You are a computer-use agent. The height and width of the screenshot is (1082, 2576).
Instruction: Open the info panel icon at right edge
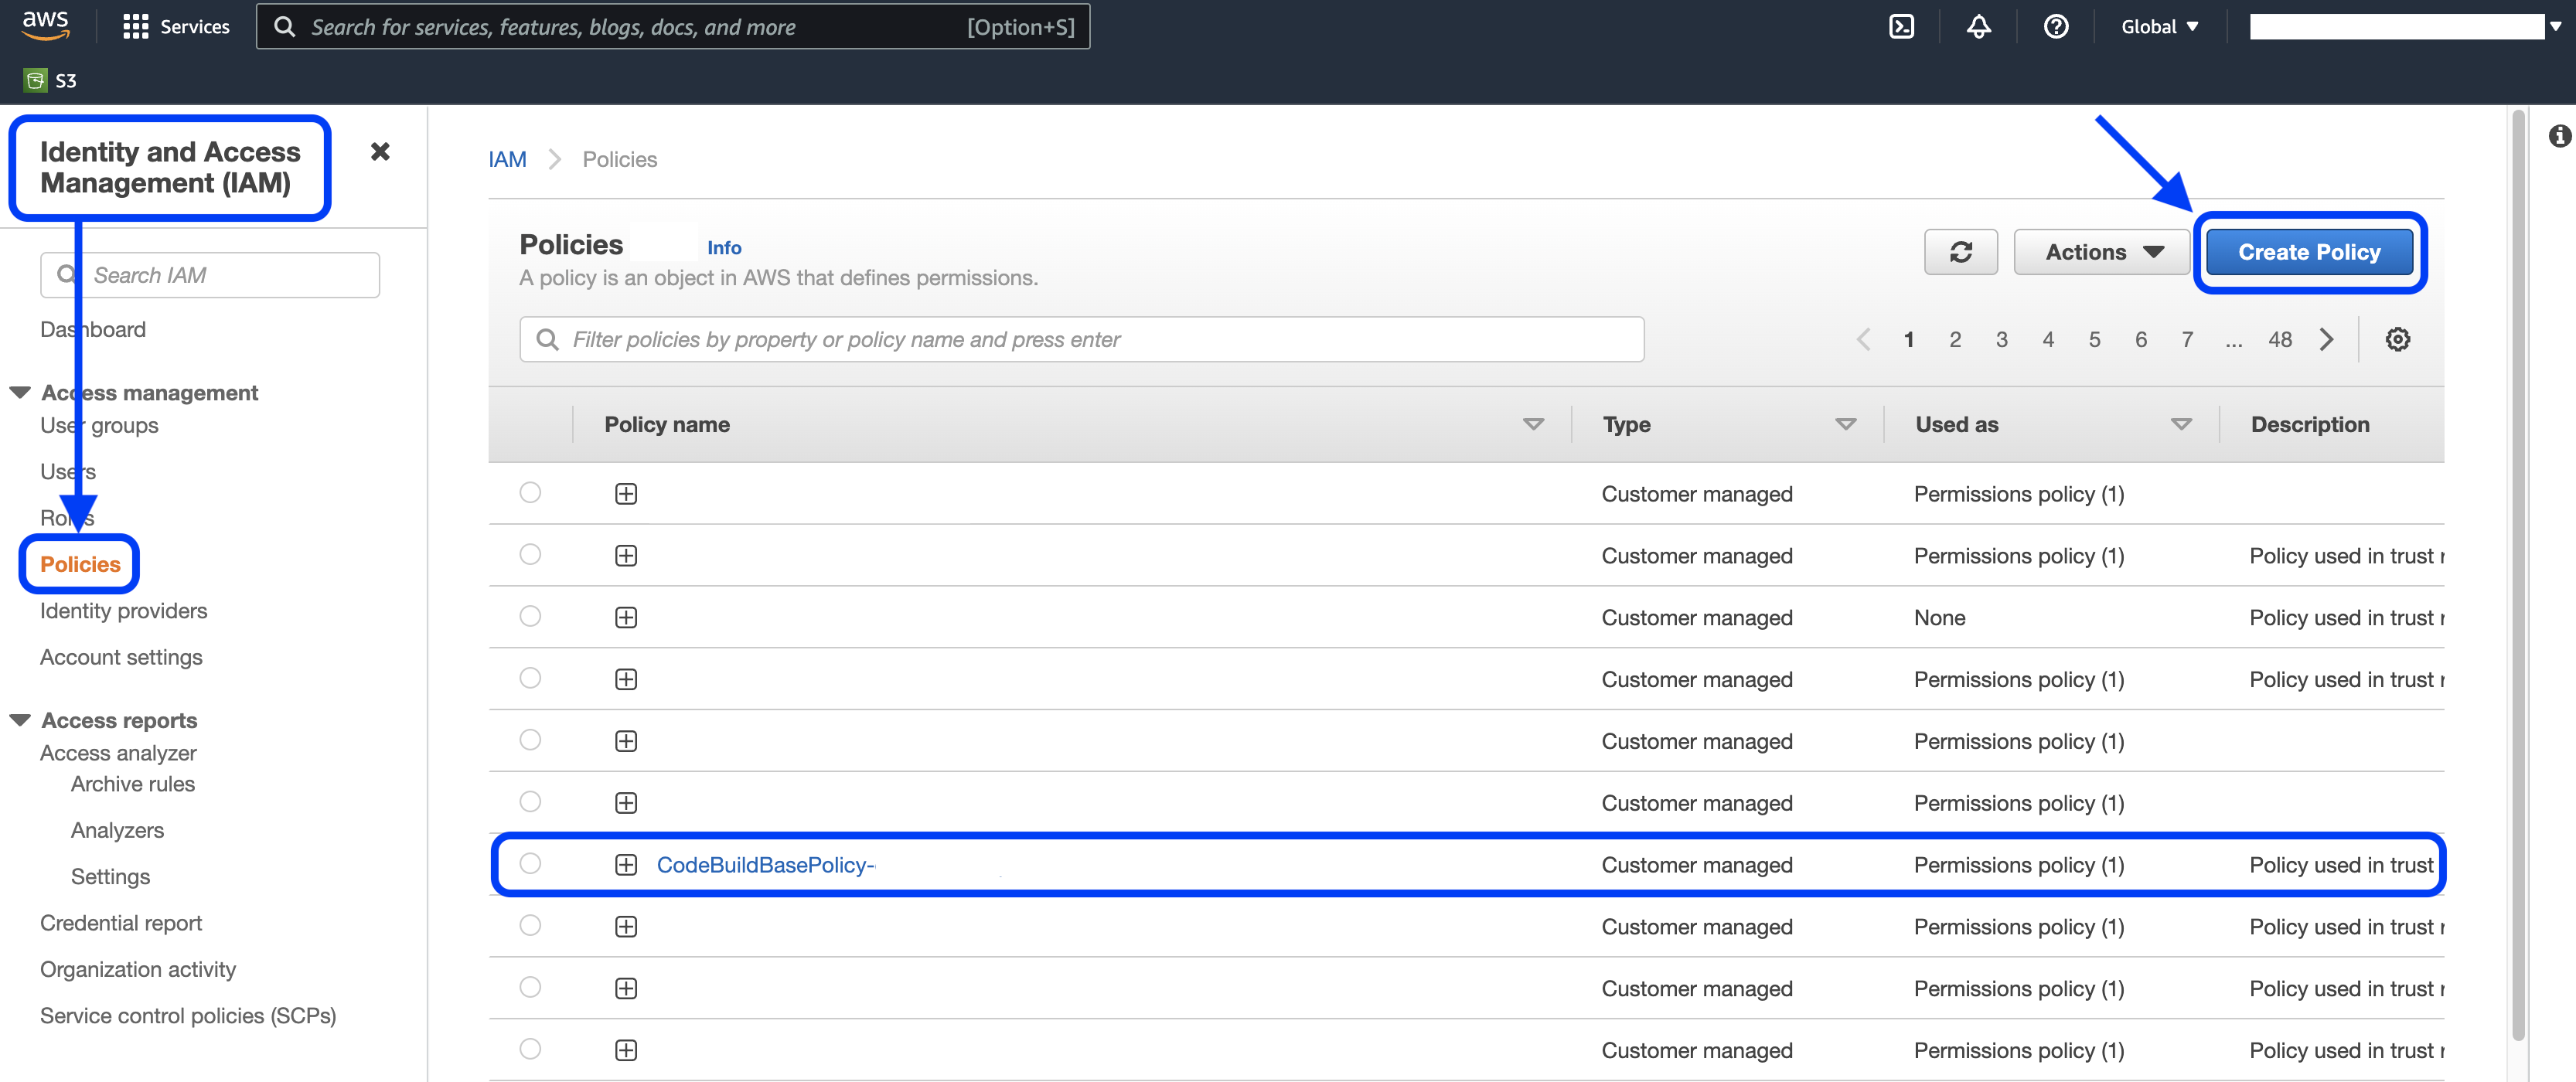pyautogui.click(x=2559, y=136)
